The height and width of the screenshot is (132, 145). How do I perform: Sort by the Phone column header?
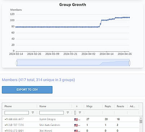pyautogui.click(x=8, y=106)
